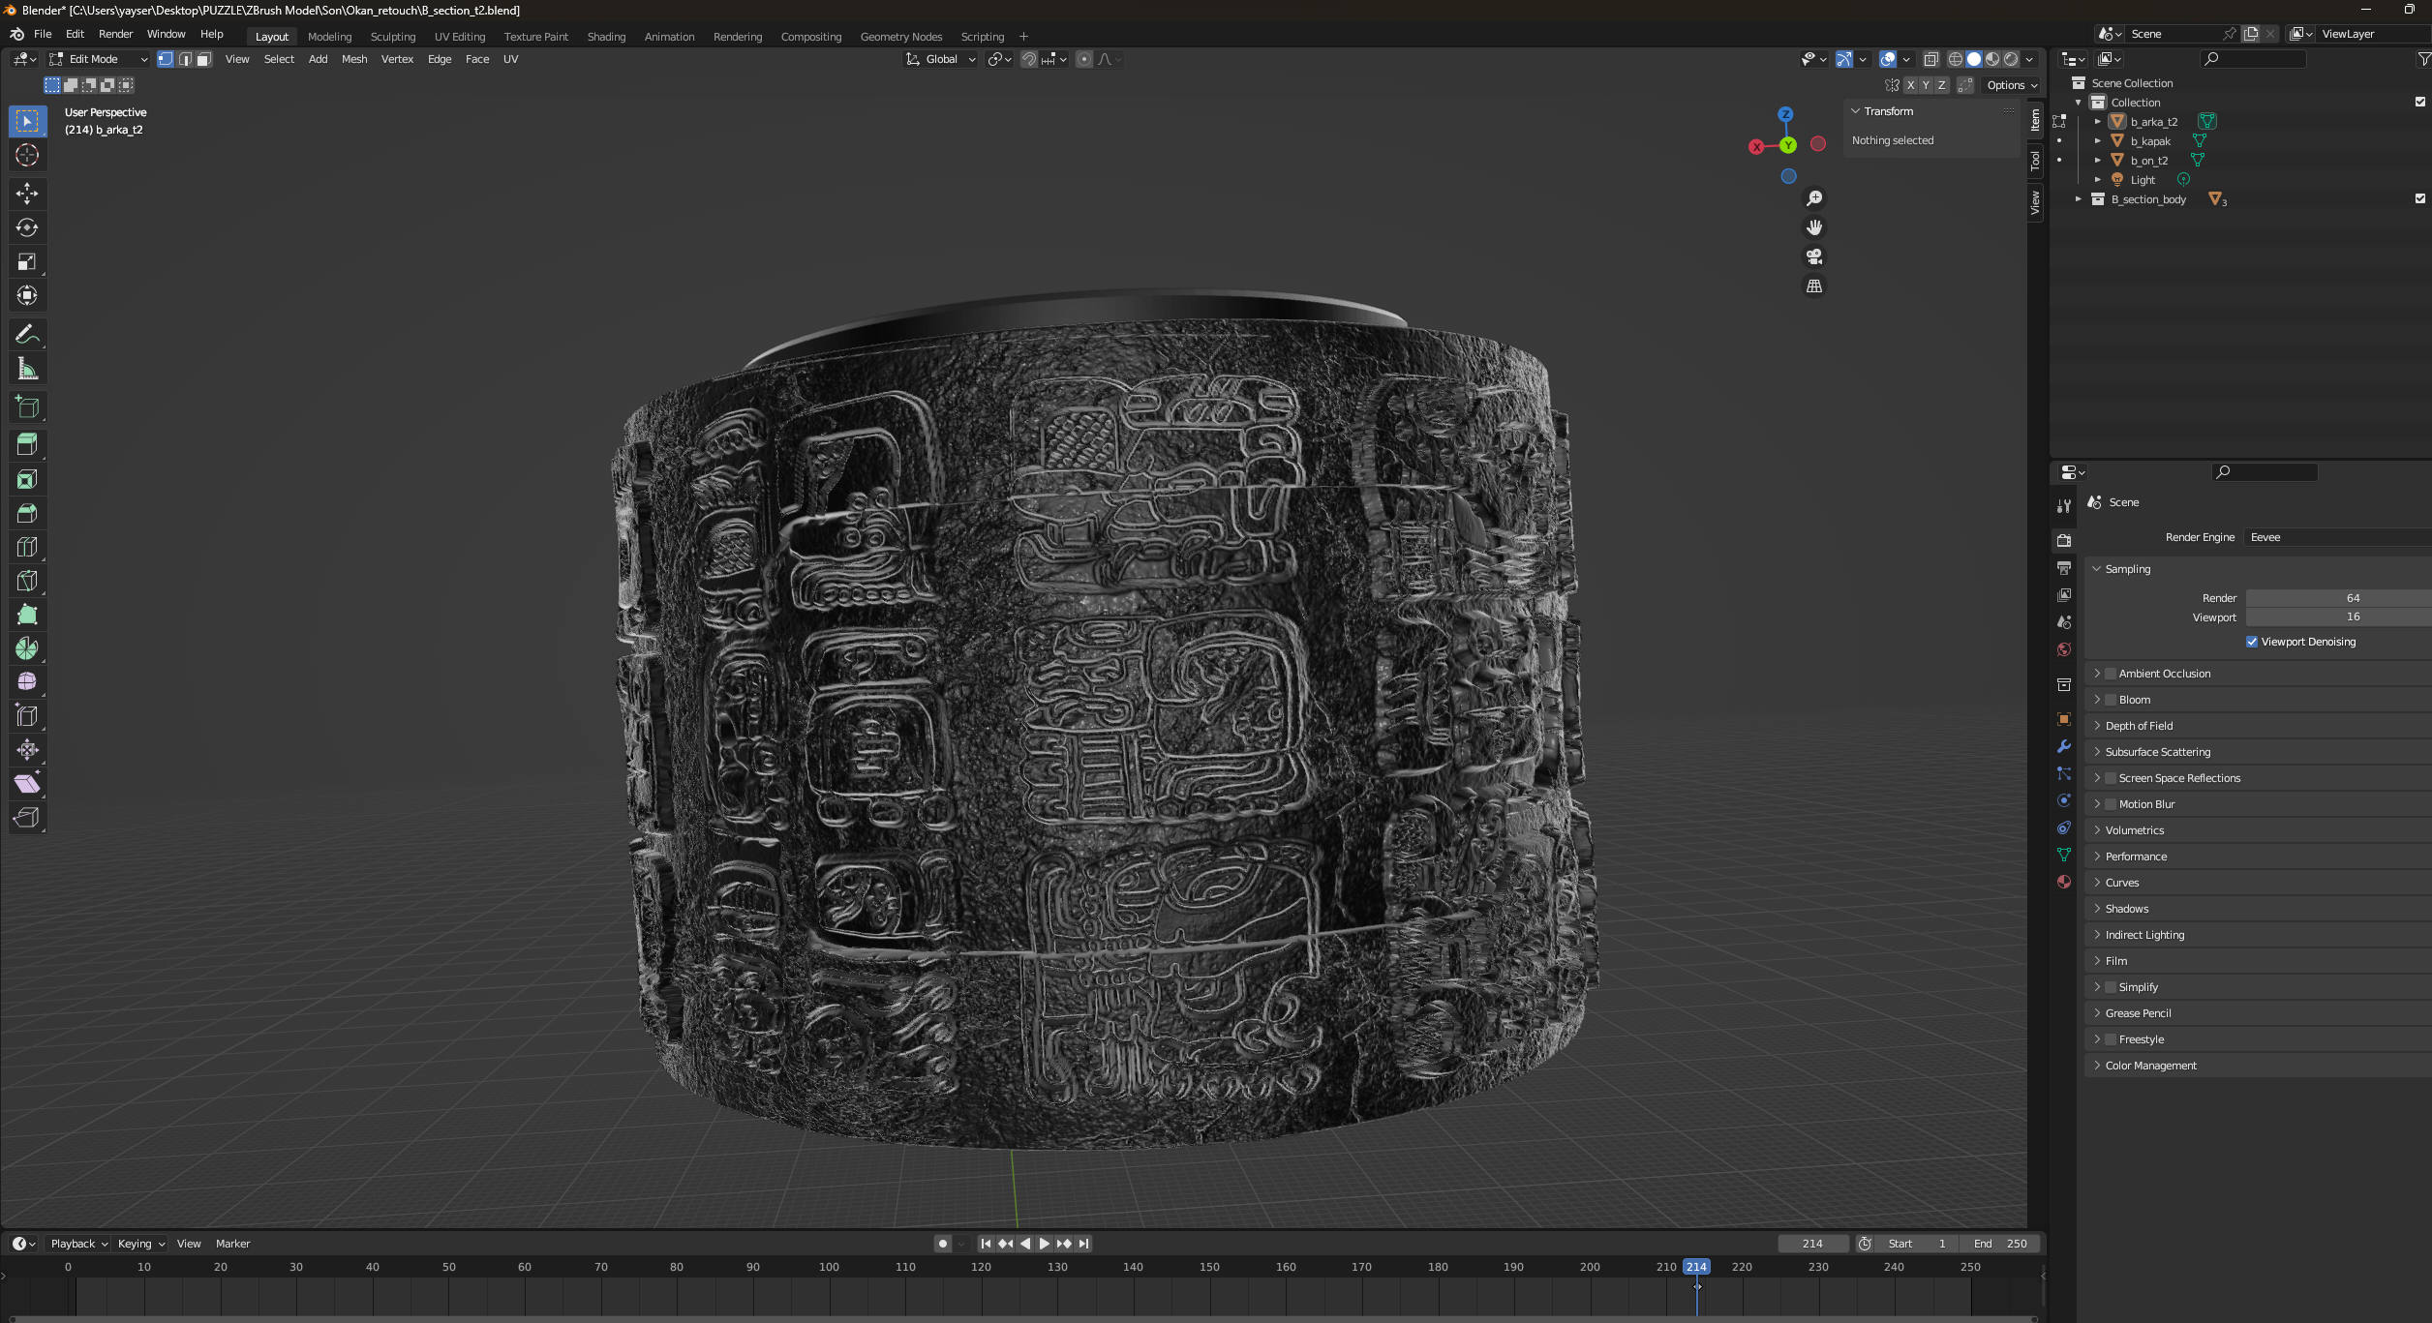Select the Inset Faces tool
The height and width of the screenshot is (1323, 2432).
(x=27, y=479)
